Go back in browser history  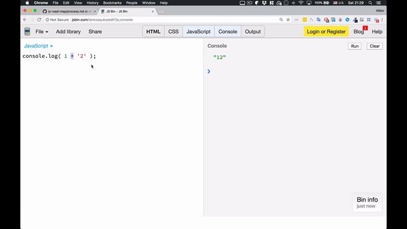pyautogui.click(x=25, y=20)
